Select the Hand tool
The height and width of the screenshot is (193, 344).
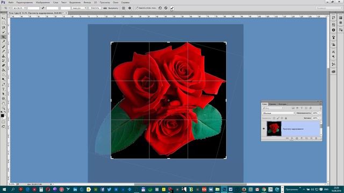(x=3, y=103)
